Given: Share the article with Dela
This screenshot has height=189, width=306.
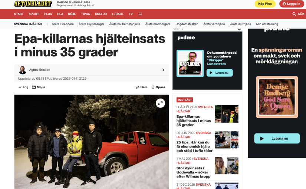Looking at the screenshot, I should pos(142,87).
